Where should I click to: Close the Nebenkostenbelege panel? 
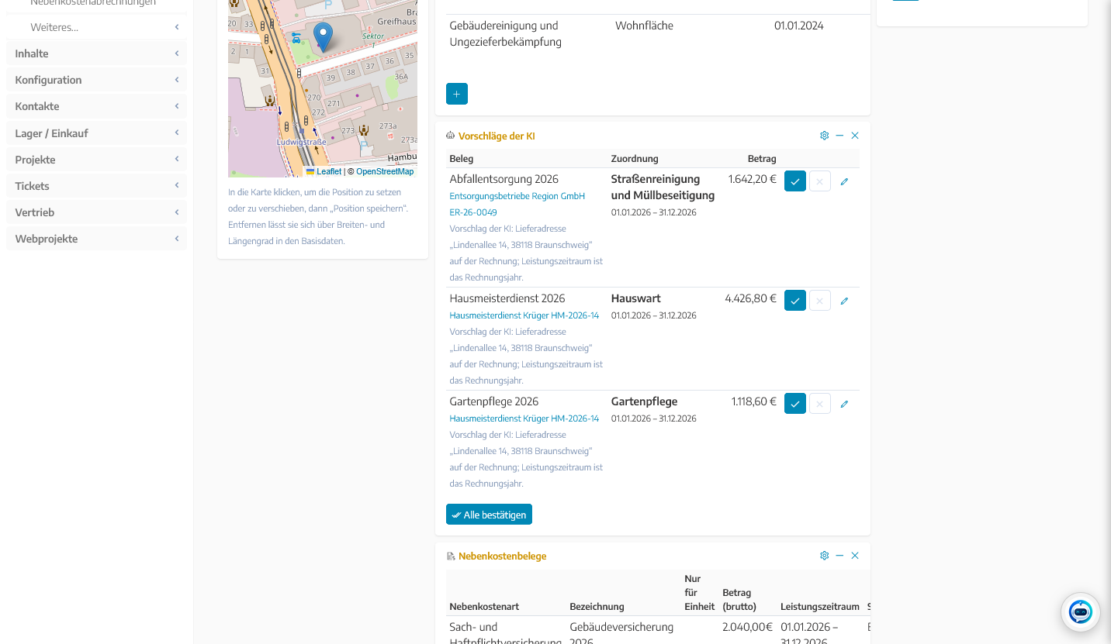point(855,556)
